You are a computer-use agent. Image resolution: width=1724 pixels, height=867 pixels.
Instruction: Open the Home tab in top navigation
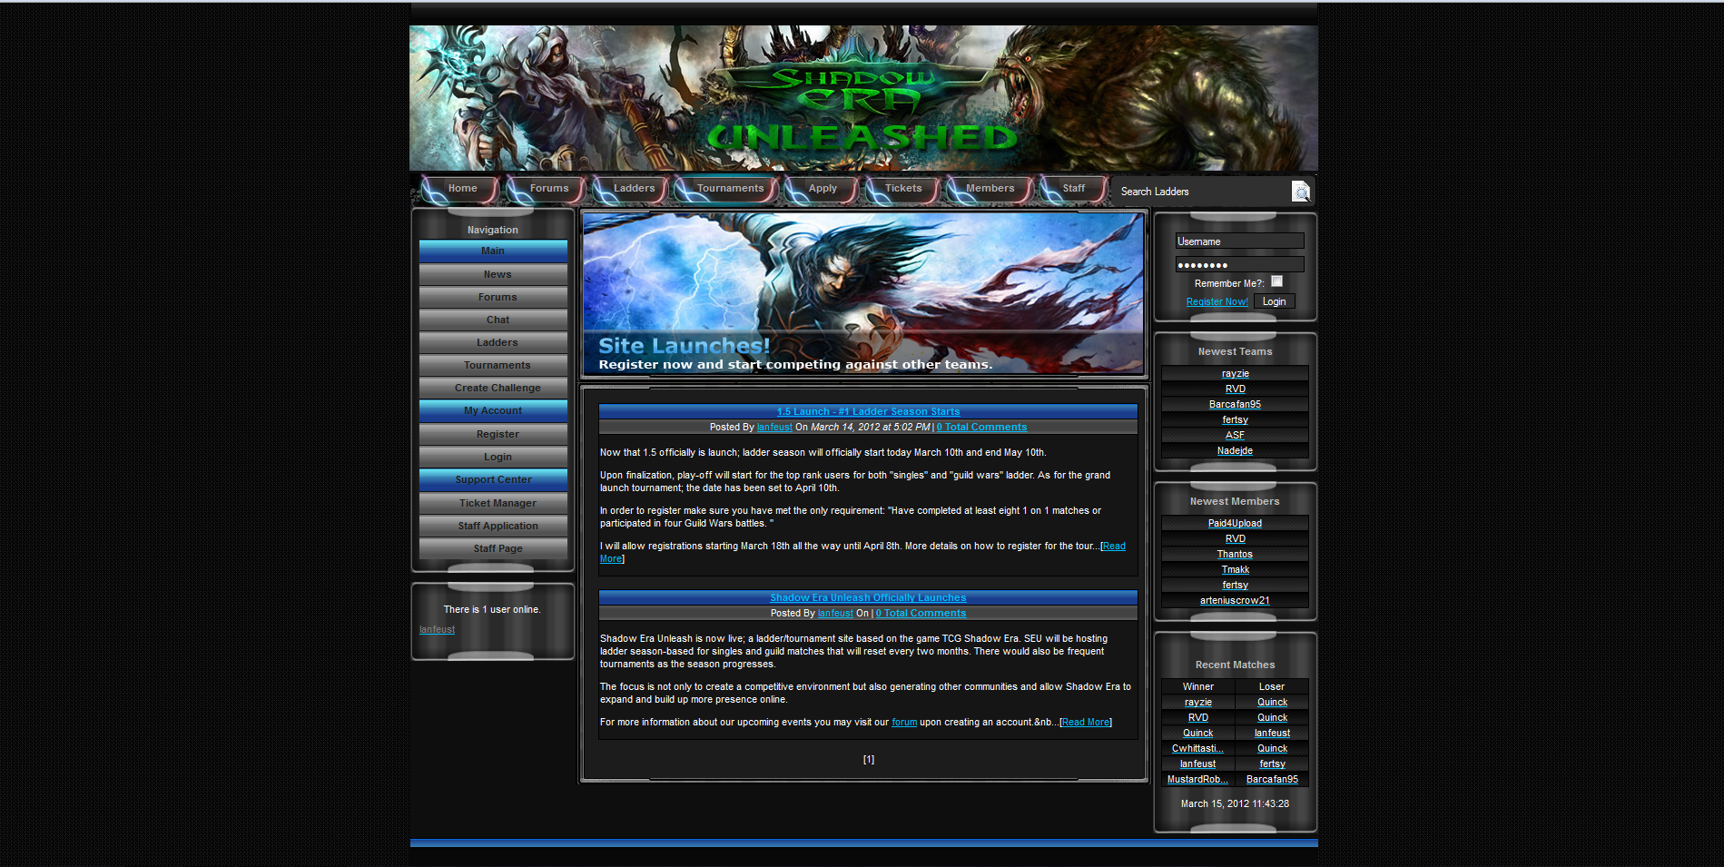462,189
